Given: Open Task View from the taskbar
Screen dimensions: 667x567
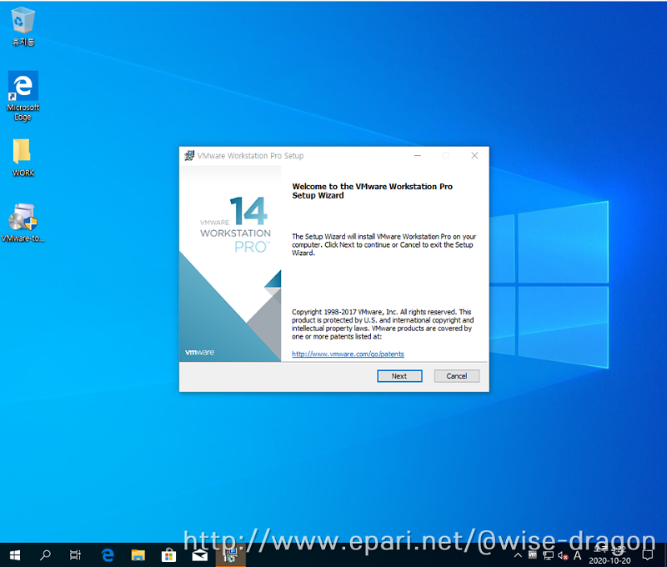Looking at the screenshot, I should [75, 555].
